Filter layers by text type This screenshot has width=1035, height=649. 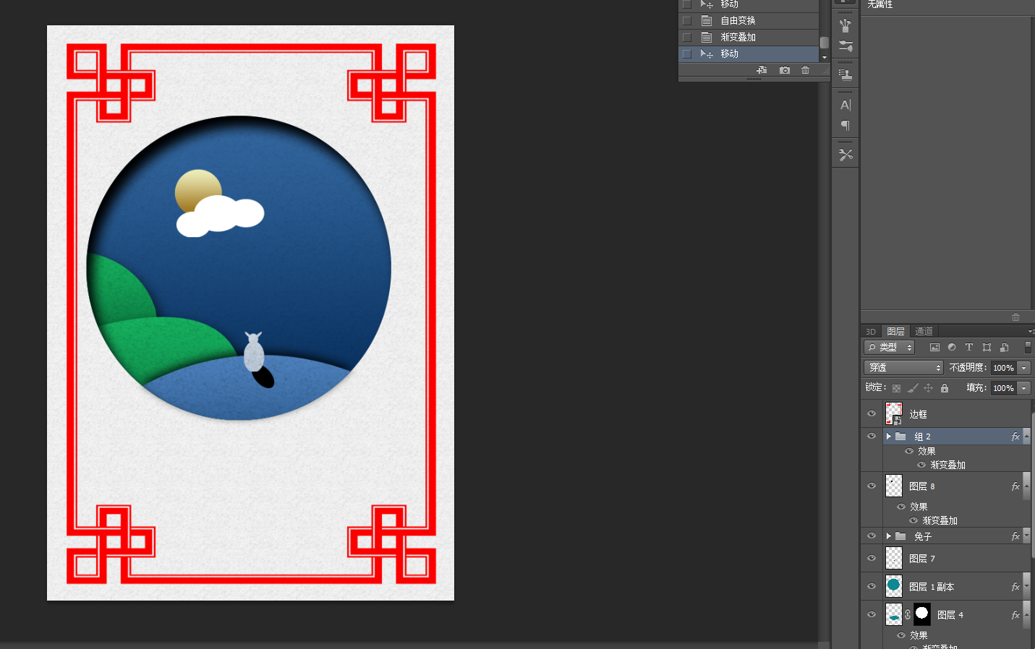pyautogui.click(x=969, y=348)
